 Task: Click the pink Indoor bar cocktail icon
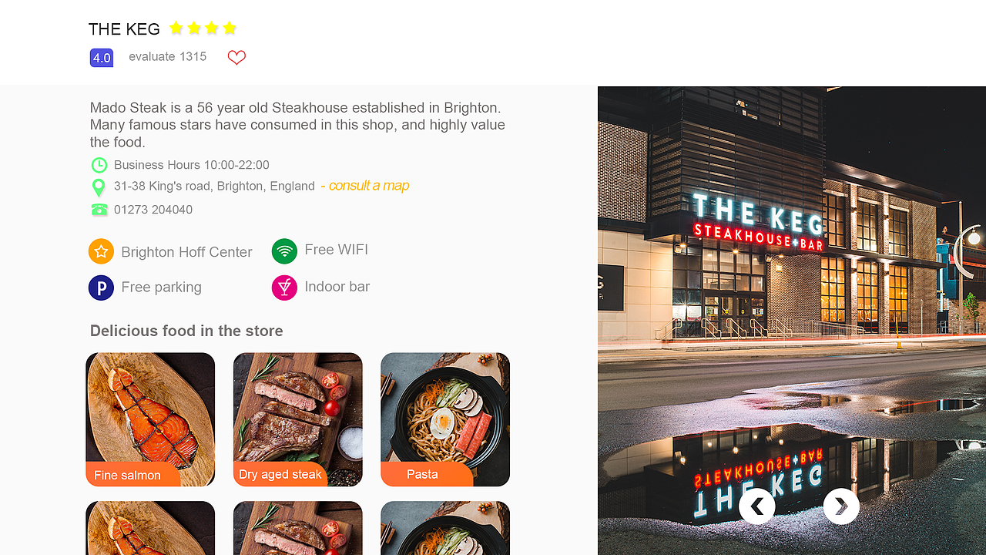(284, 288)
